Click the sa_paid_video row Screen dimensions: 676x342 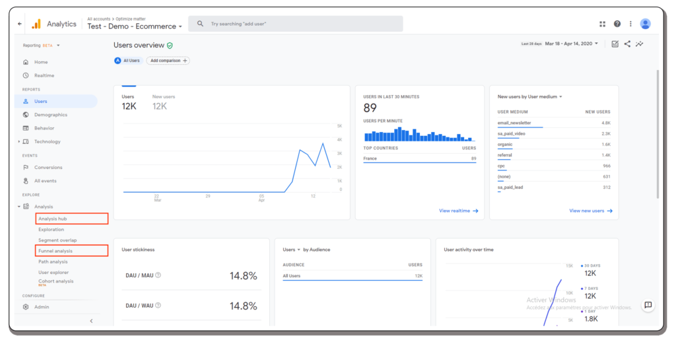point(554,134)
